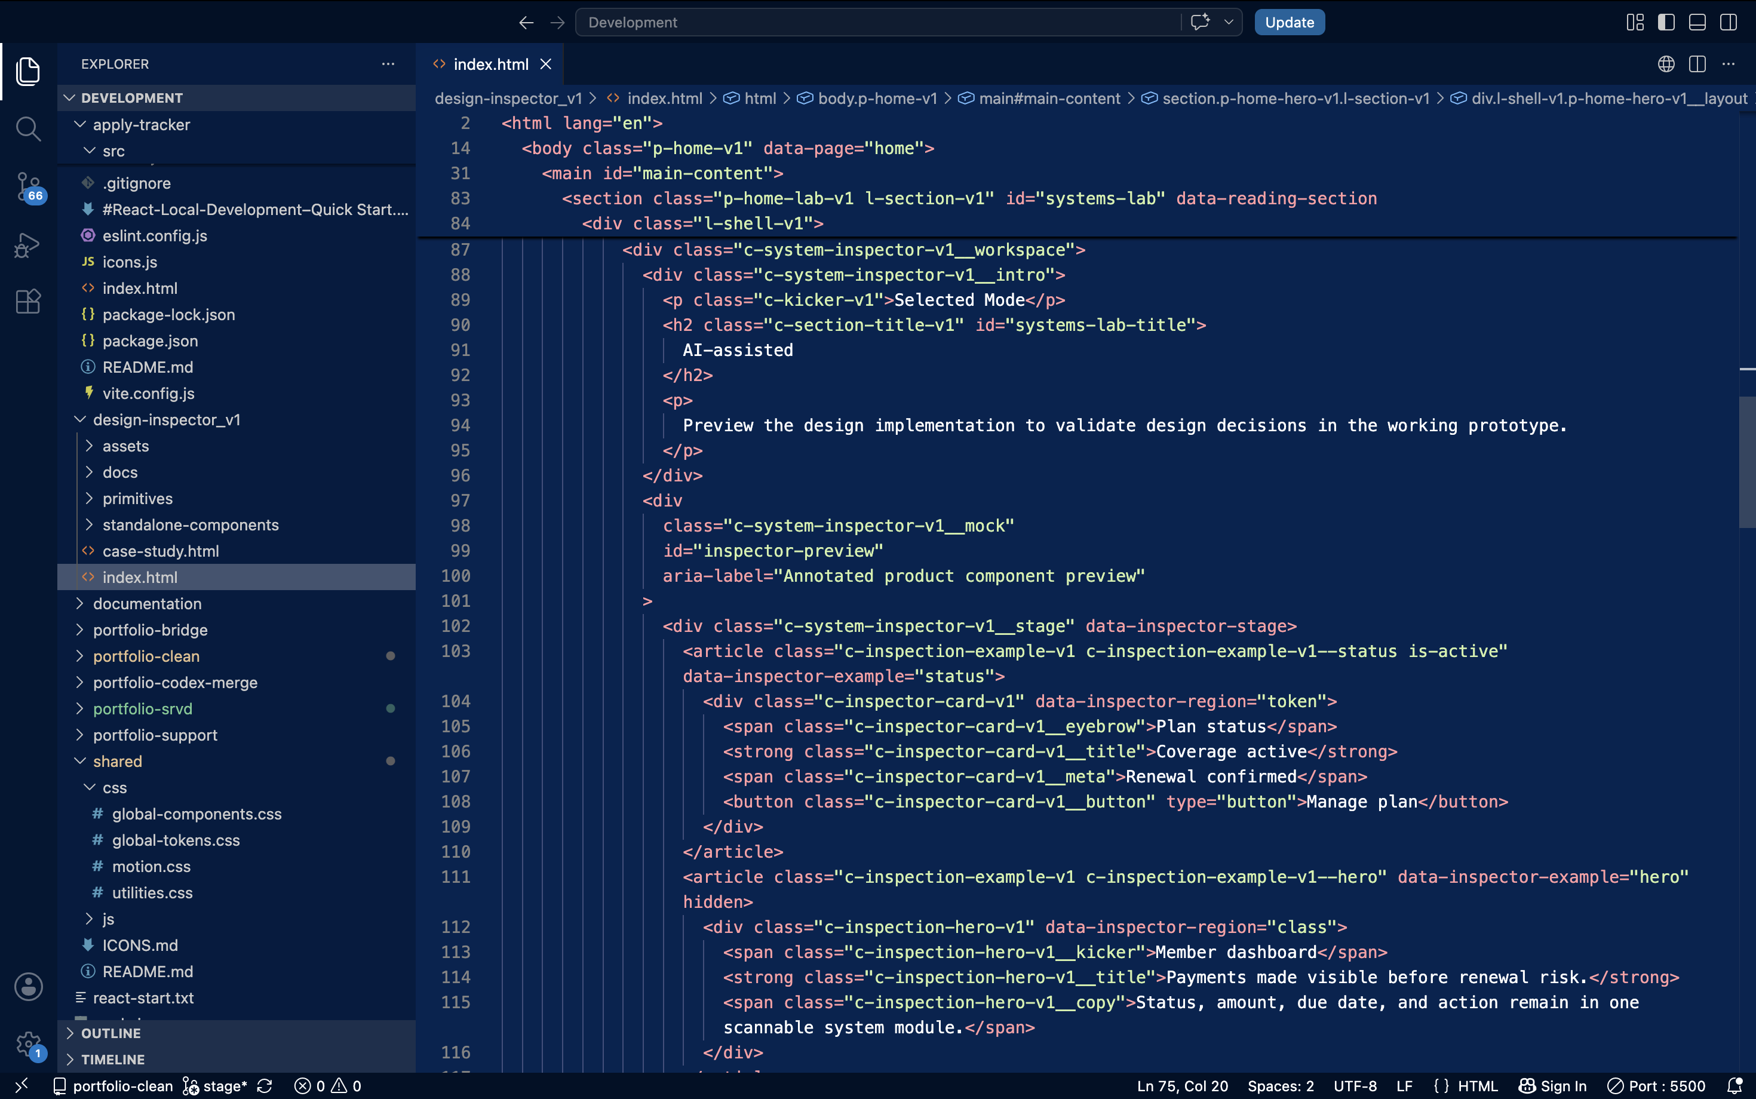Split the editor to the right
Viewport: 1756px width, 1099px height.
(x=1697, y=64)
